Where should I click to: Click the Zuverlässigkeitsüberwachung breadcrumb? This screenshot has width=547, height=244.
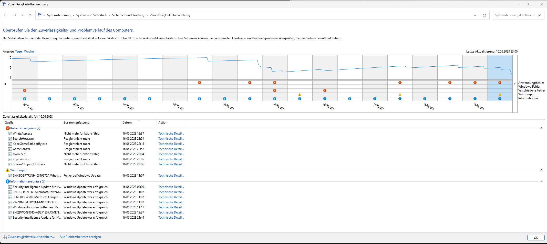(x=170, y=15)
